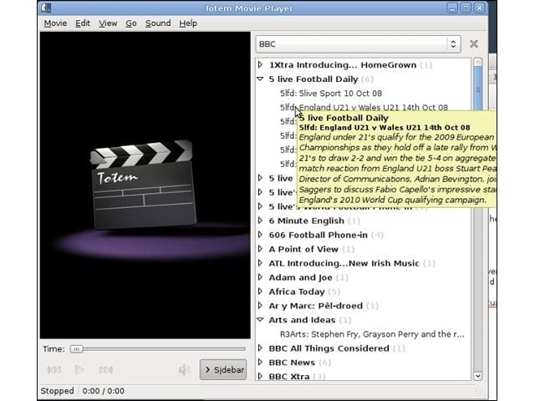Screen dimensions: 535x401
Task: Select '5lfd: 5live Sport 10 Oct 08'
Action: click(331, 93)
